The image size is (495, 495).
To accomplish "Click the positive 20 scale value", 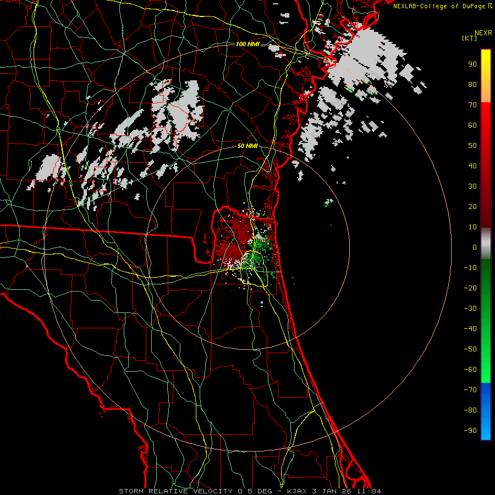I will pyautogui.click(x=472, y=207).
